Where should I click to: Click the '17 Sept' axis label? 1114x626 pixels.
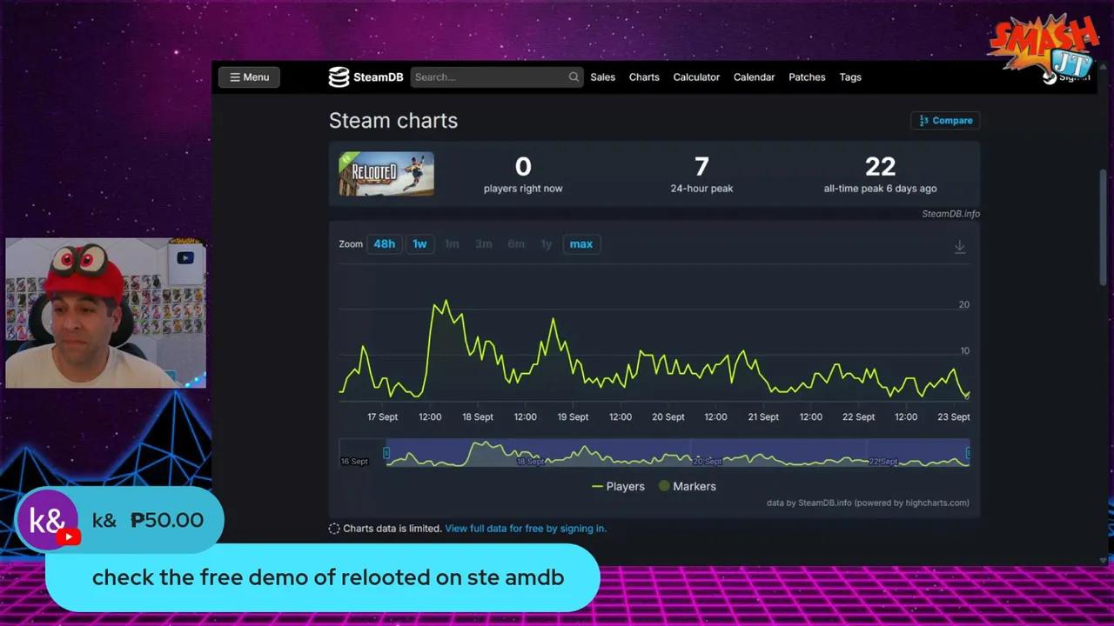[382, 417]
